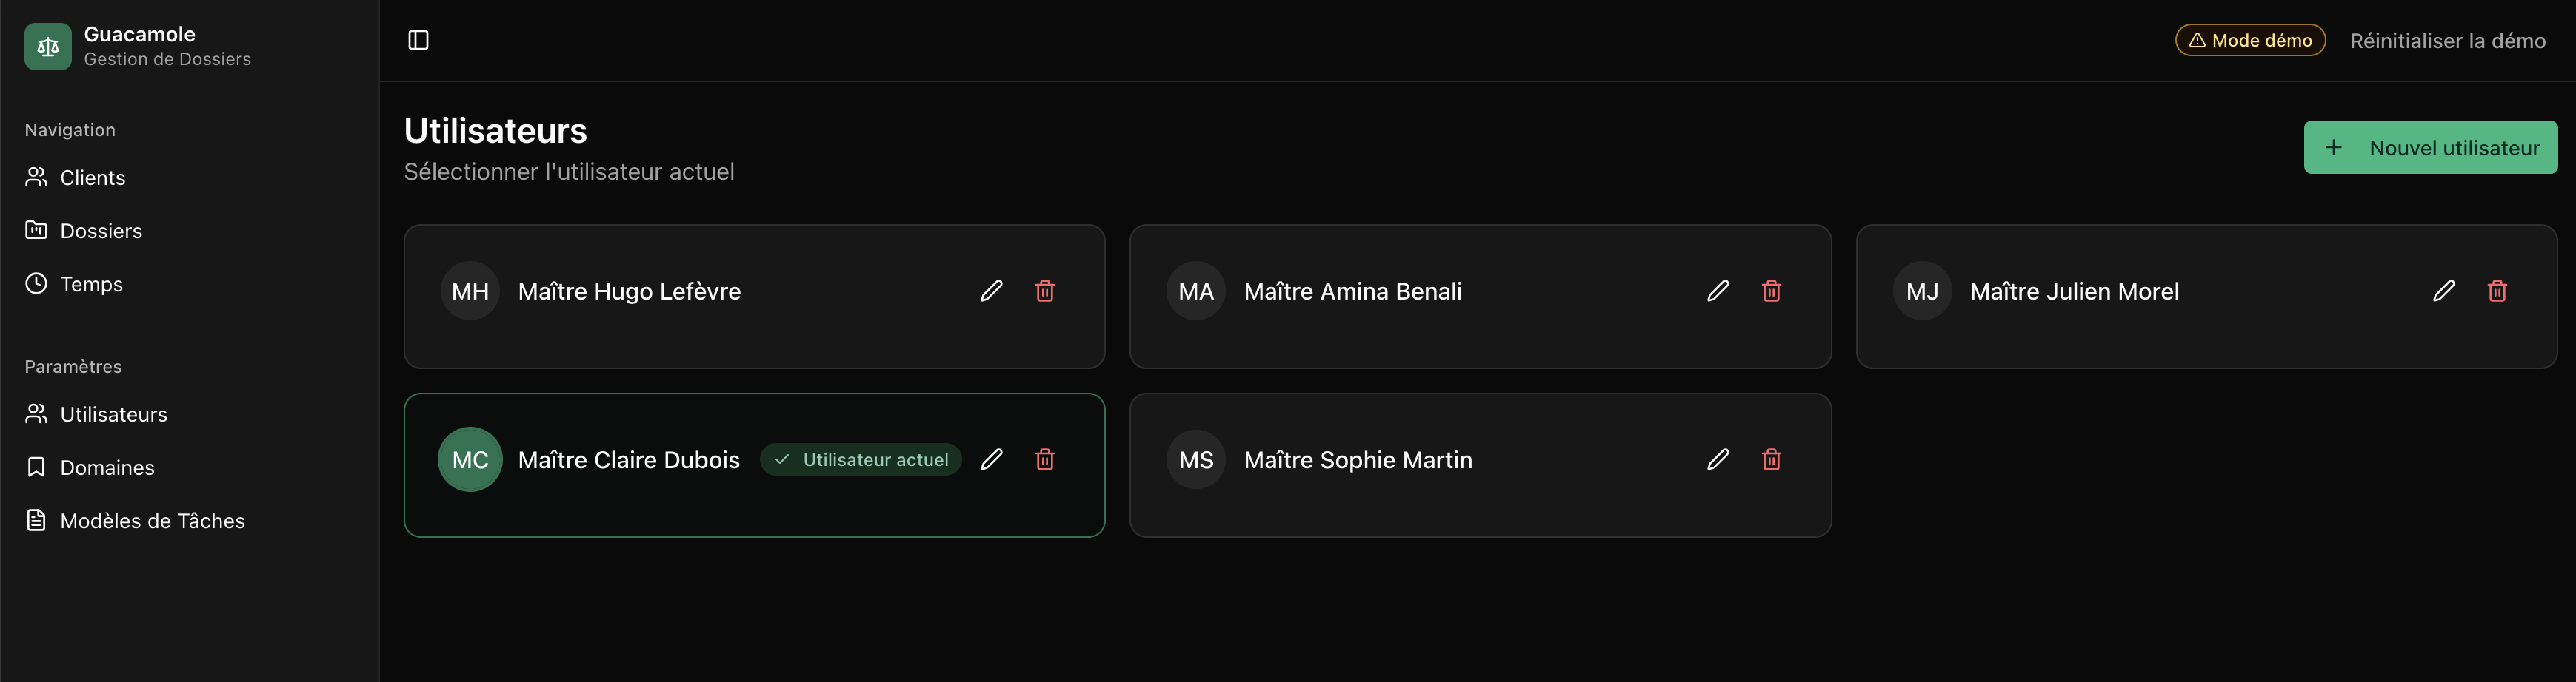
Task: Delete Maître Claire Dubois user
Action: (x=1045, y=459)
